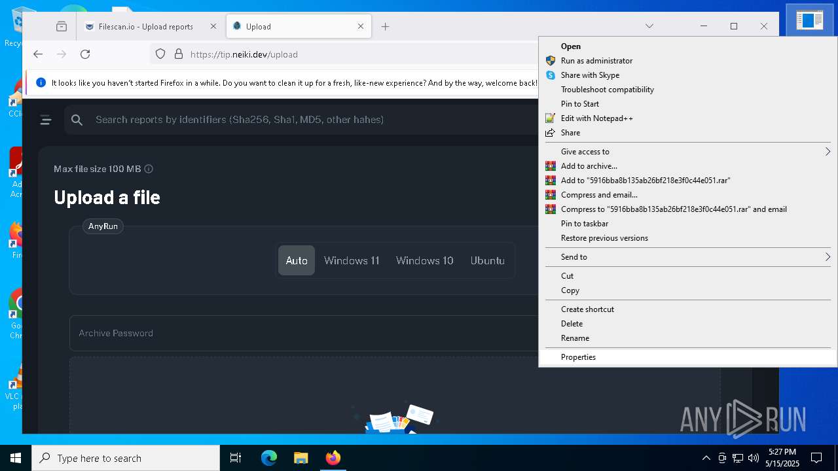The height and width of the screenshot is (471, 838).
Task: Choose Cut in context menu
Action: pyautogui.click(x=687, y=276)
